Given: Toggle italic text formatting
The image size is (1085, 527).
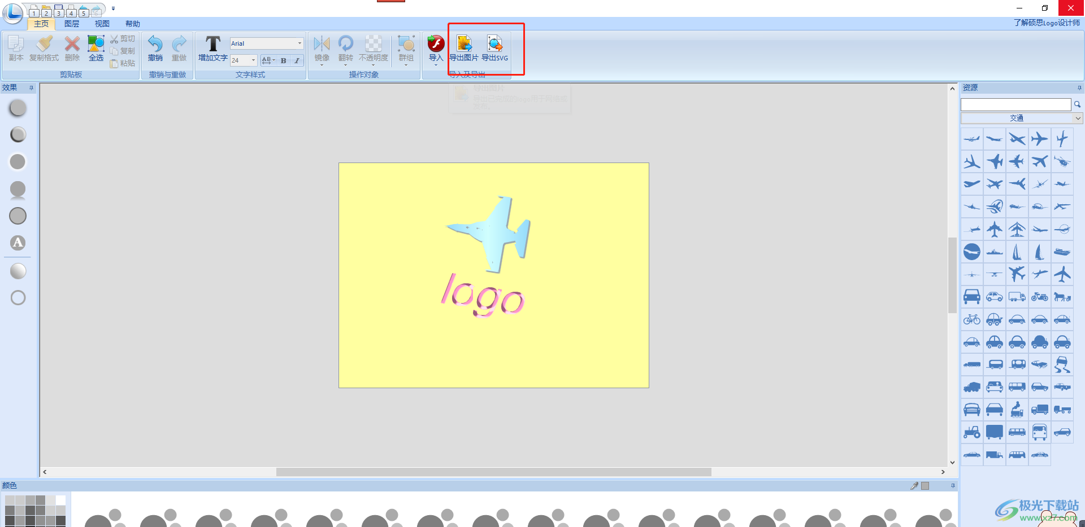Looking at the screenshot, I should click(297, 60).
